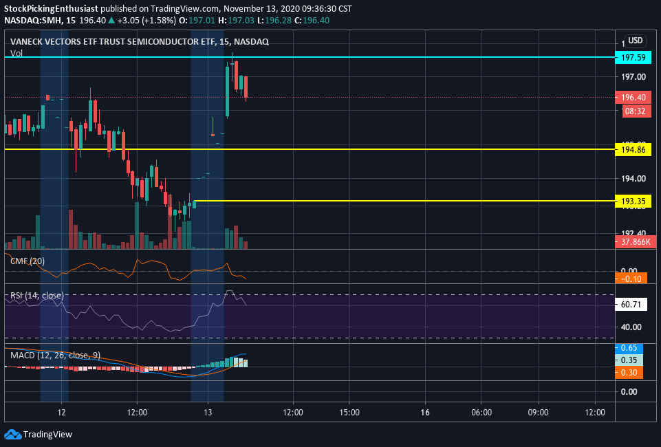Select the yellow 194.86 price label
The width and height of the screenshot is (661, 447).
[633, 149]
